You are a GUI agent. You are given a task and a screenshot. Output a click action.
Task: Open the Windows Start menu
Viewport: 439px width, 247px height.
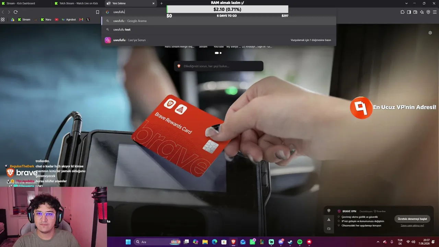pos(128,242)
